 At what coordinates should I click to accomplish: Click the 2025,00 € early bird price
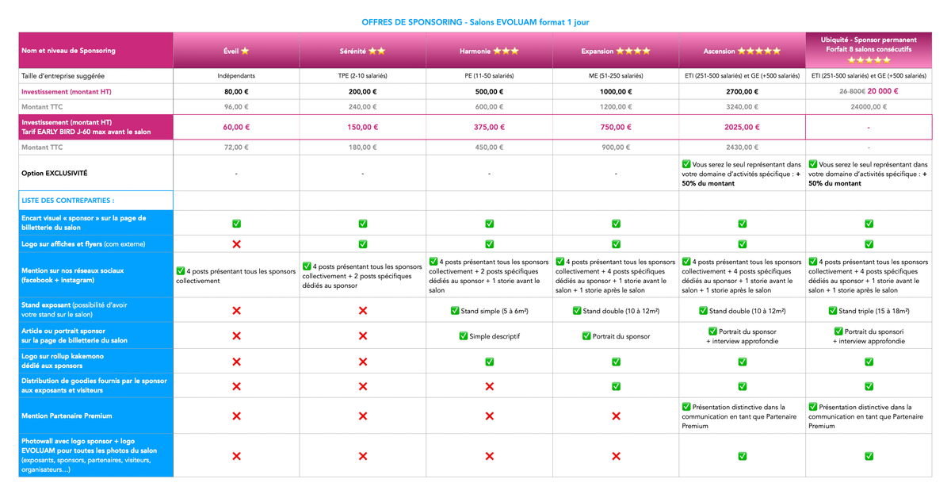click(743, 127)
